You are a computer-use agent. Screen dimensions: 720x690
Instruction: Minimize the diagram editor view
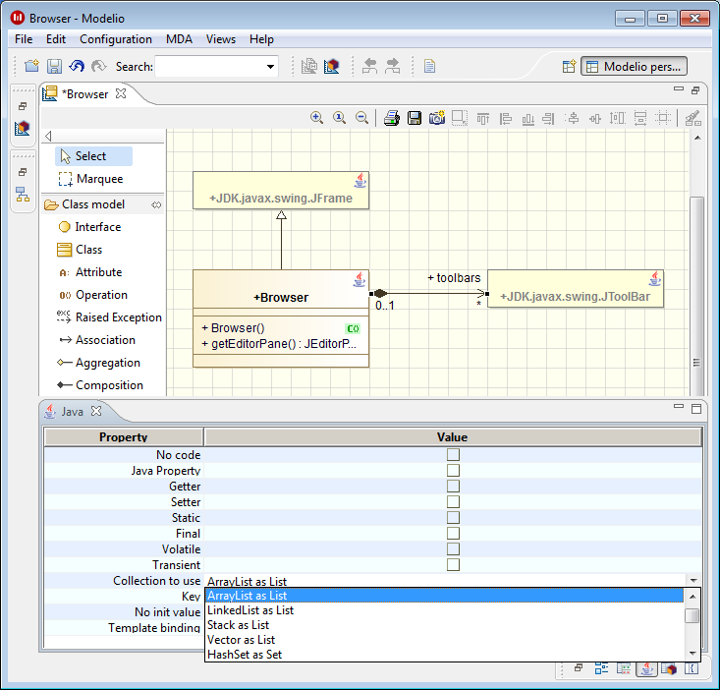point(678,89)
